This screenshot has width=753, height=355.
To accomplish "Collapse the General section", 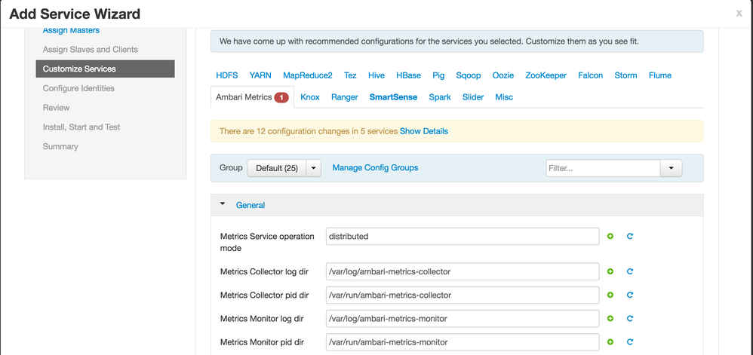I will [223, 204].
